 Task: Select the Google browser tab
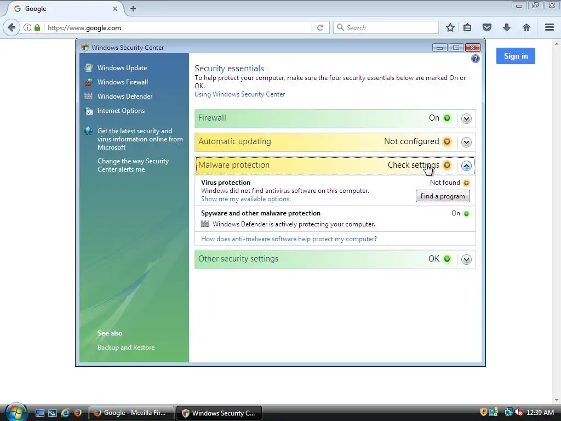[65, 9]
